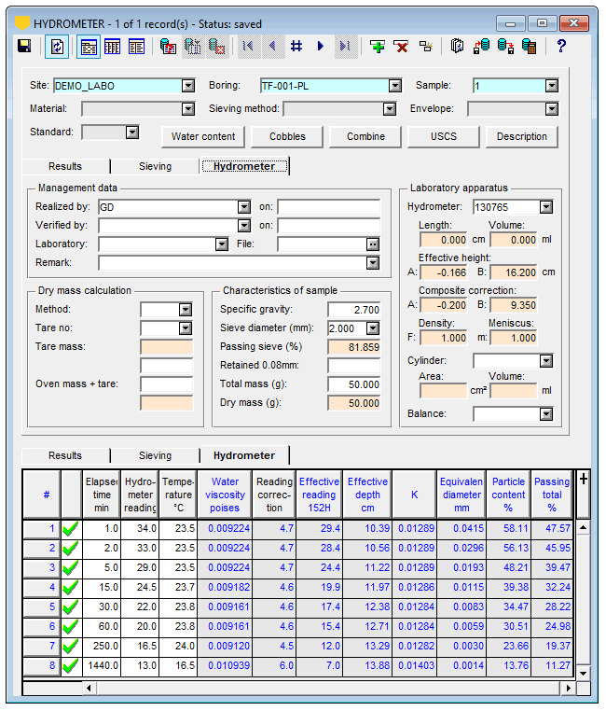Click the remove database filter icon

(x=216, y=47)
